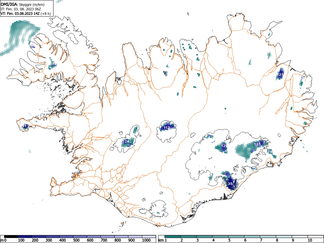Click the 'VT: Fim. 03.08.2023 14Z' line
Viewport: 324px width, 243px height.
pyautogui.click(x=20, y=14)
